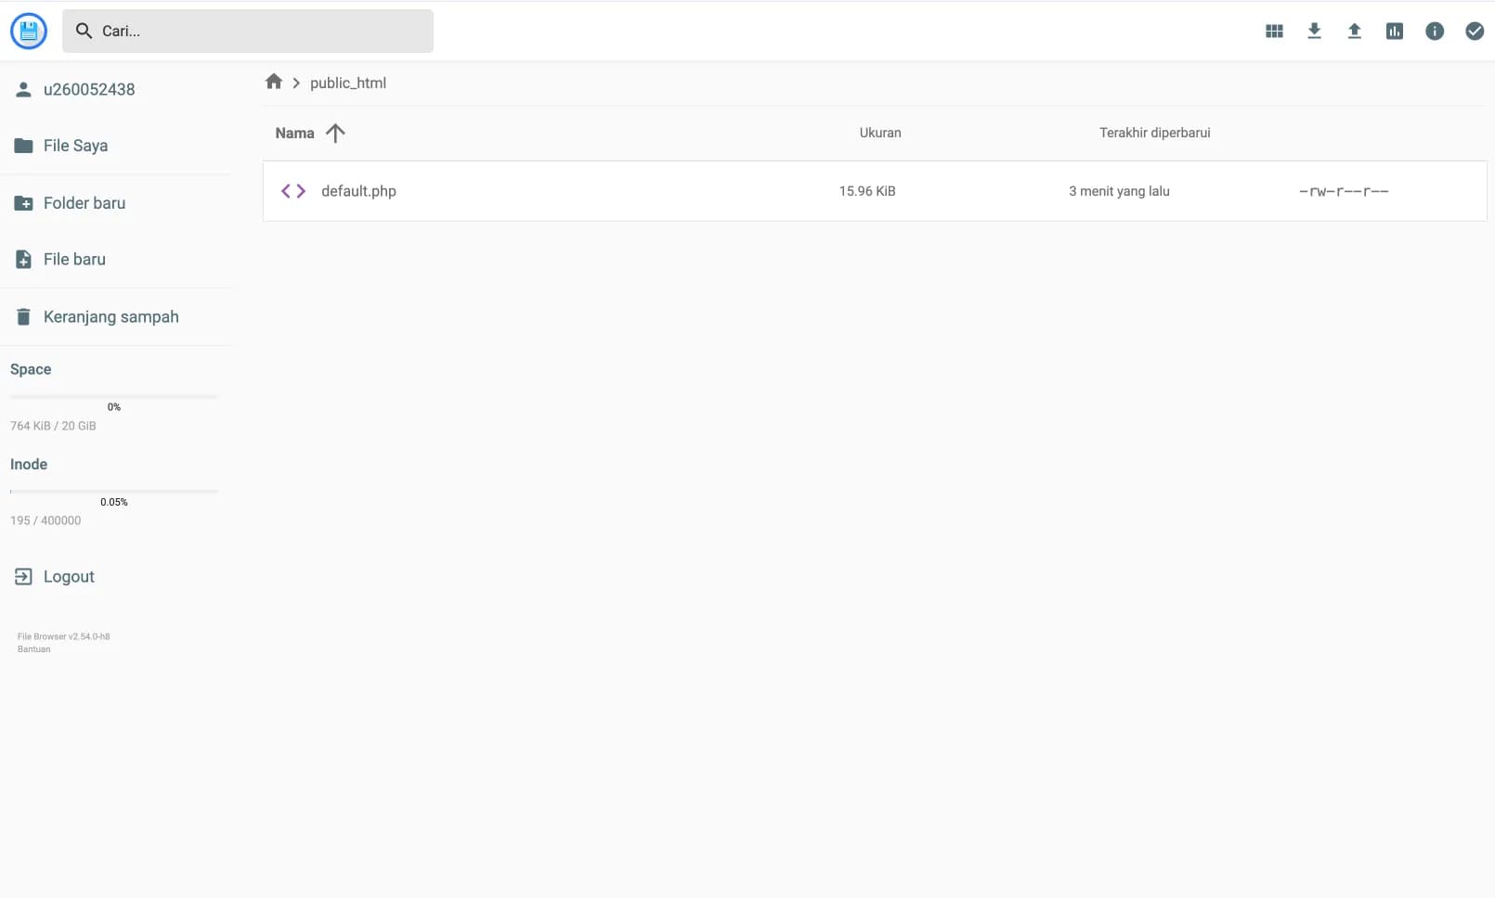Image resolution: width=1495 pixels, height=898 pixels.
Task: Click the download icon in the top toolbar
Action: point(1314,32)
